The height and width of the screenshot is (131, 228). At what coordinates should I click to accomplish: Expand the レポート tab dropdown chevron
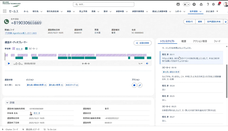[x=184, y=11]
